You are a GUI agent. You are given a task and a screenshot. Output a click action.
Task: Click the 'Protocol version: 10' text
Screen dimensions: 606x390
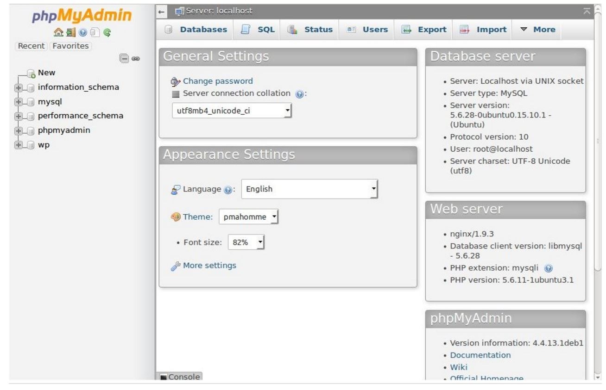pos(489,137)
